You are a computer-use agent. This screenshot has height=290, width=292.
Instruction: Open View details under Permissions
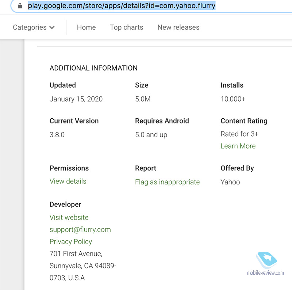(68, 181)
